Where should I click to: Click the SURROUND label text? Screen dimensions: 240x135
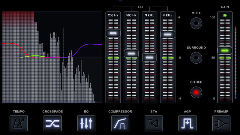196,48
